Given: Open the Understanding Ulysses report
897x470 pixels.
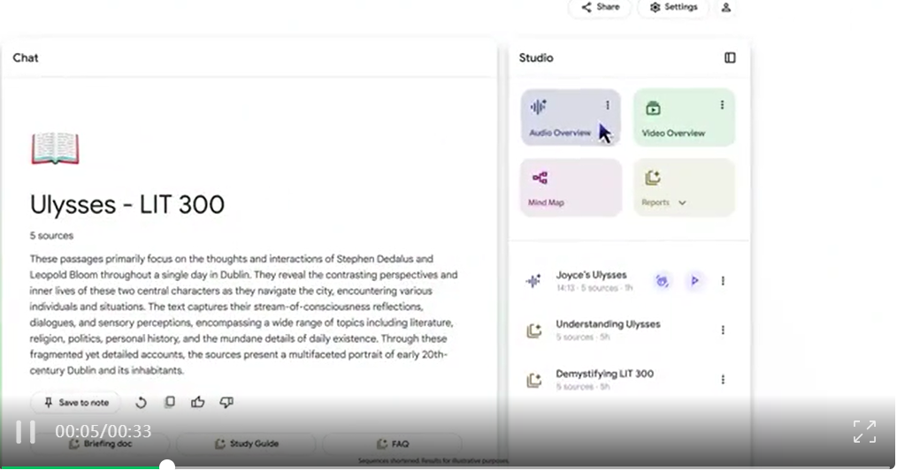Looking at the screenshot, I should point(608,330).
